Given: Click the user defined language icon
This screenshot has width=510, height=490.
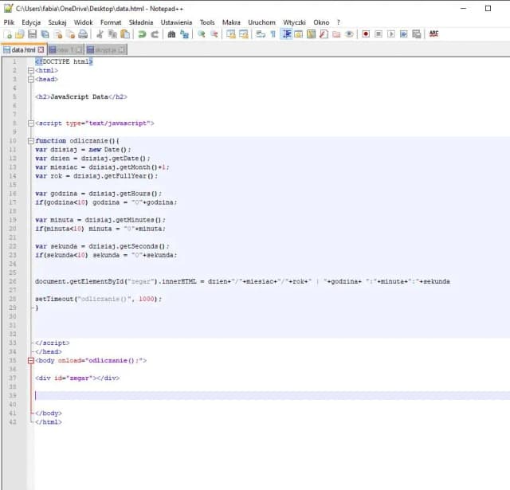Looking at the screenshot, I should click(299, 34).
